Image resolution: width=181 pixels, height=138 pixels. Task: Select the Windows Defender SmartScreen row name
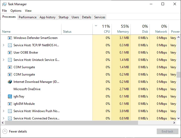[x=35, y=38]
